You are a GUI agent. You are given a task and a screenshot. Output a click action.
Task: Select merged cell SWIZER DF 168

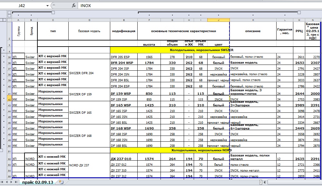coord(89,136)
